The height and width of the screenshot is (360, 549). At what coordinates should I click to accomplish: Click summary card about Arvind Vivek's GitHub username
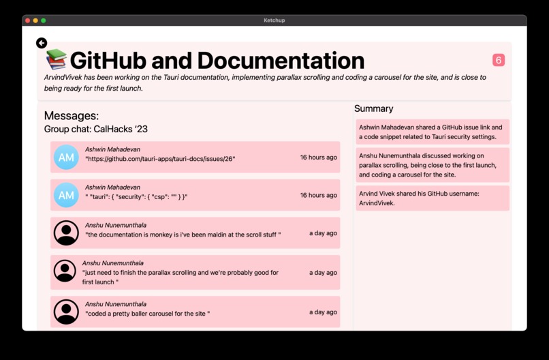tap(433, 198)
